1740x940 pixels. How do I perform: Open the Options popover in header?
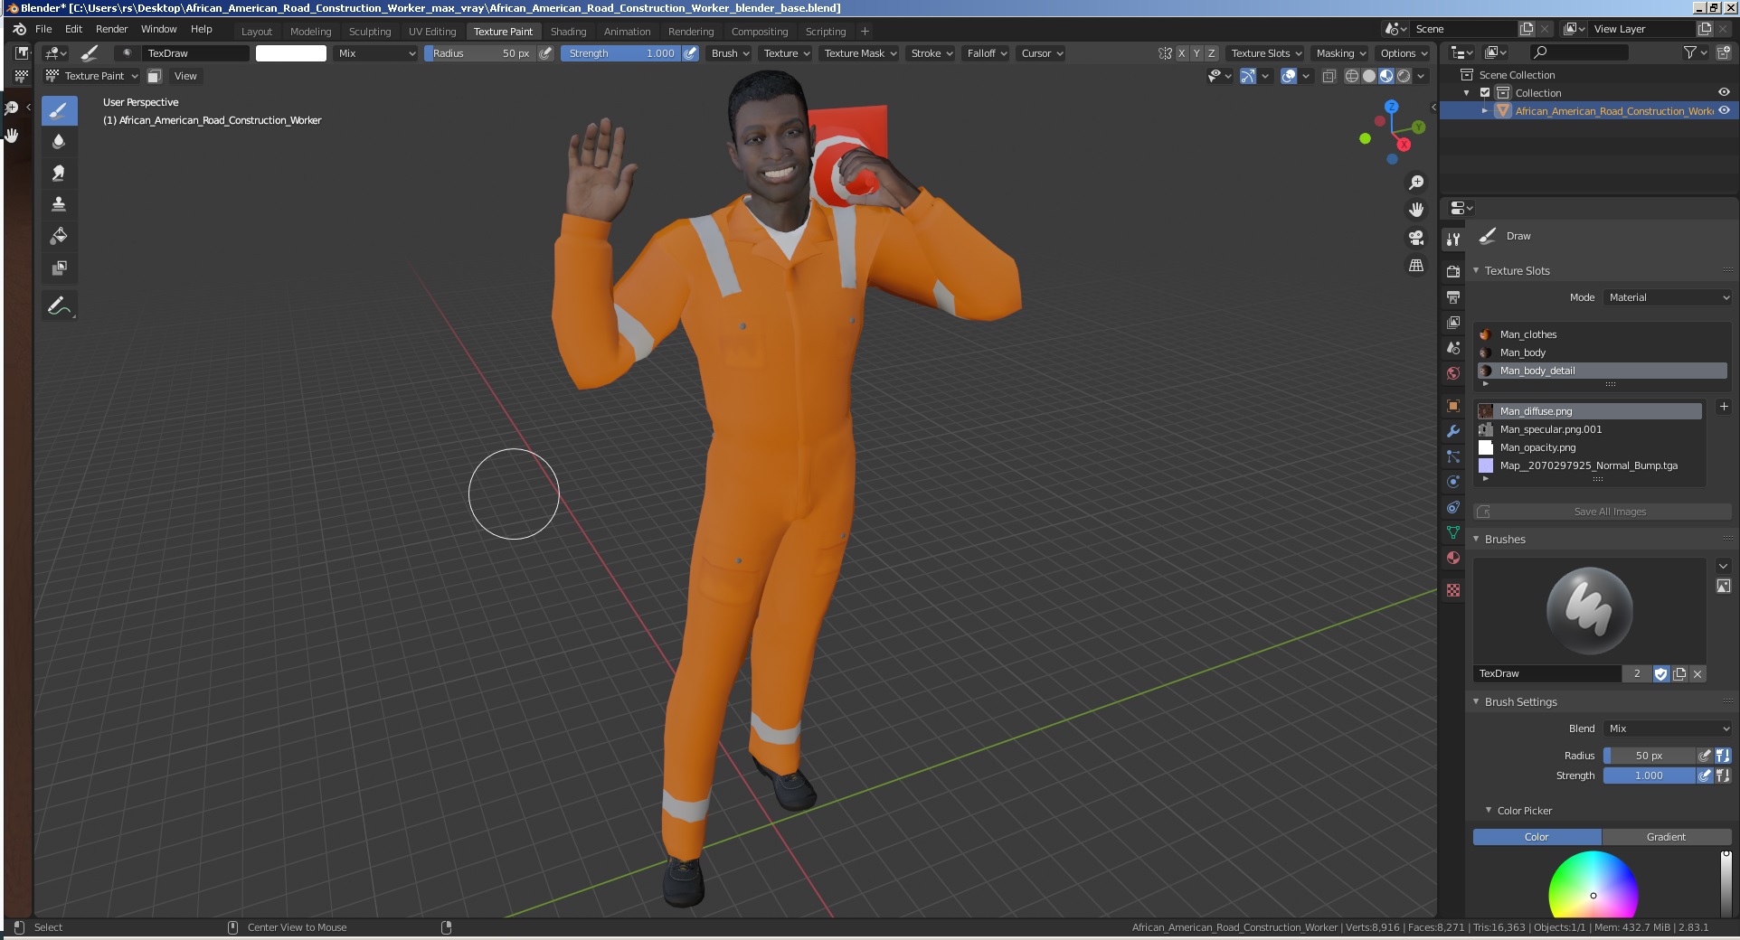(x=1404, y=53)
